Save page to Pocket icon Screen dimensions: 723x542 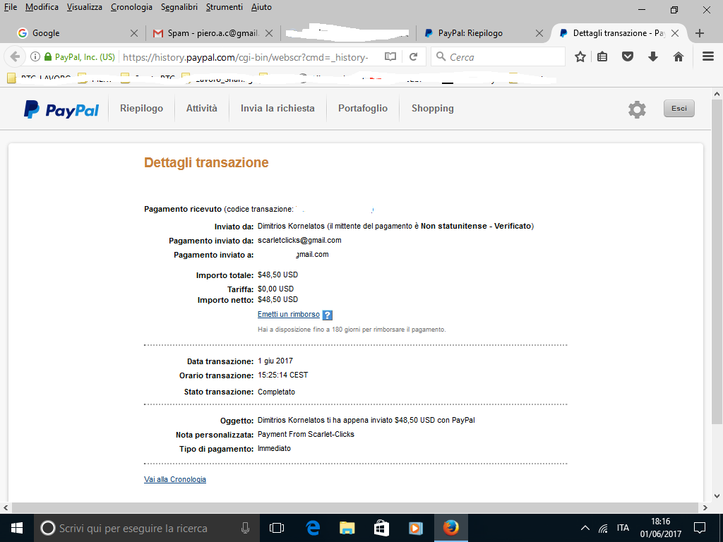(628, 56)
